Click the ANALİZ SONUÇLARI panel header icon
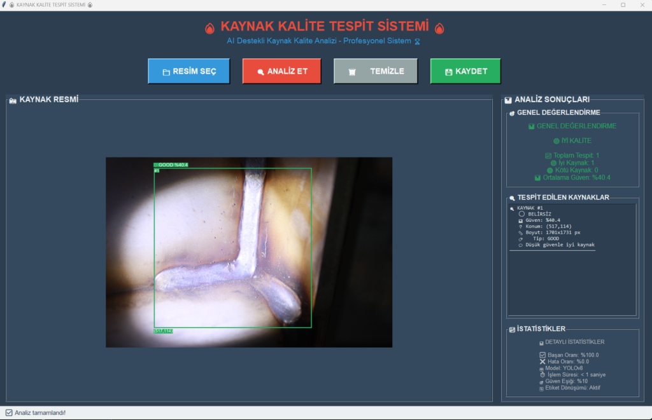Viewport: 652px width, 420px height. tap(508, 100)
